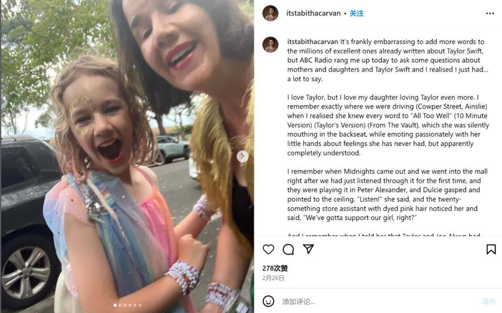502x313 pixels.
Task: View the 278次赞 likes list
Action: tap(275, 268)
